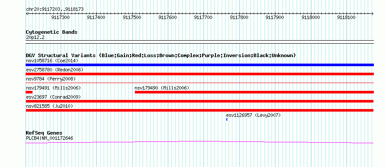This screenshot has height=167, width=386.
Task: Click the Cytogenetic Bands track title
Action: coord(52,32)
